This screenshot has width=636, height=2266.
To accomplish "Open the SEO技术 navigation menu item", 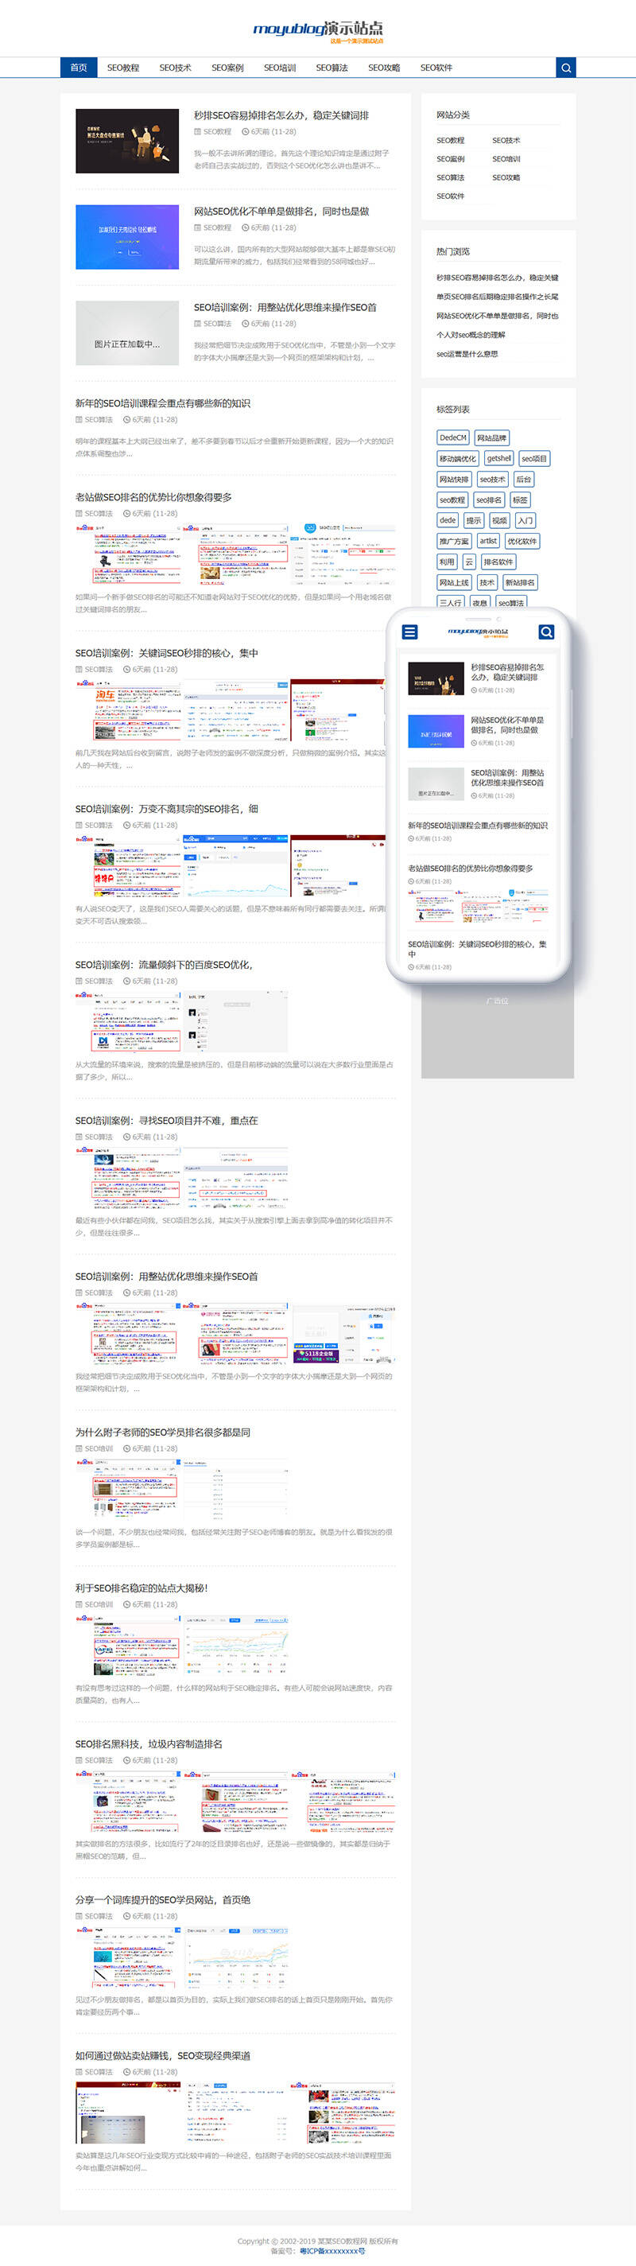I will [x=175, y=68].
